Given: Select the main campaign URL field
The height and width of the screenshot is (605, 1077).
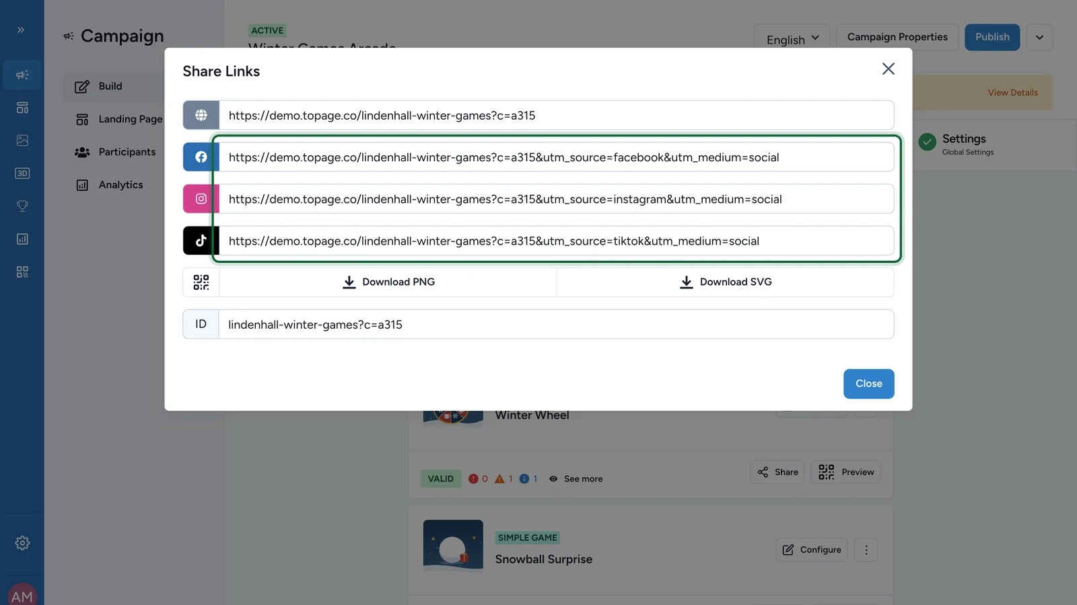Looking at the screenshot, I should 557,115.
